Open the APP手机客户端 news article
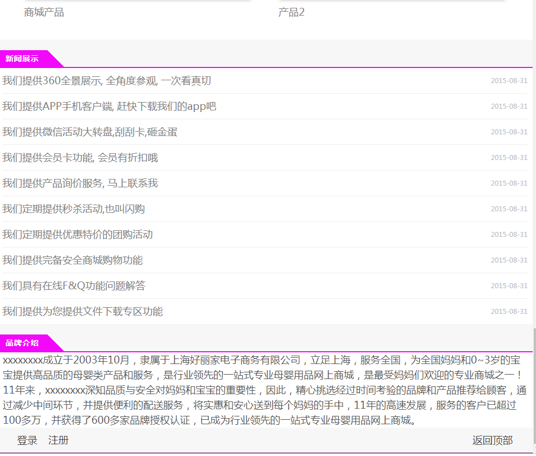Screen dimensions: 536x456 109,106
